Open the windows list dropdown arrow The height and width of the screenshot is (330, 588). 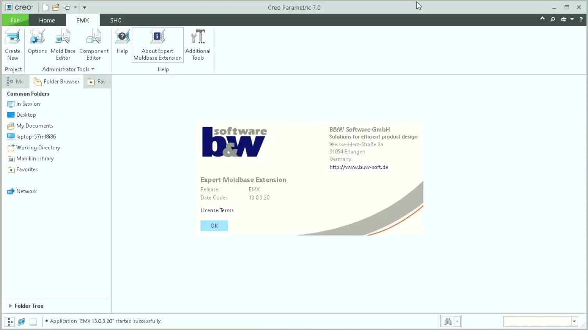(x=75, y=7)
